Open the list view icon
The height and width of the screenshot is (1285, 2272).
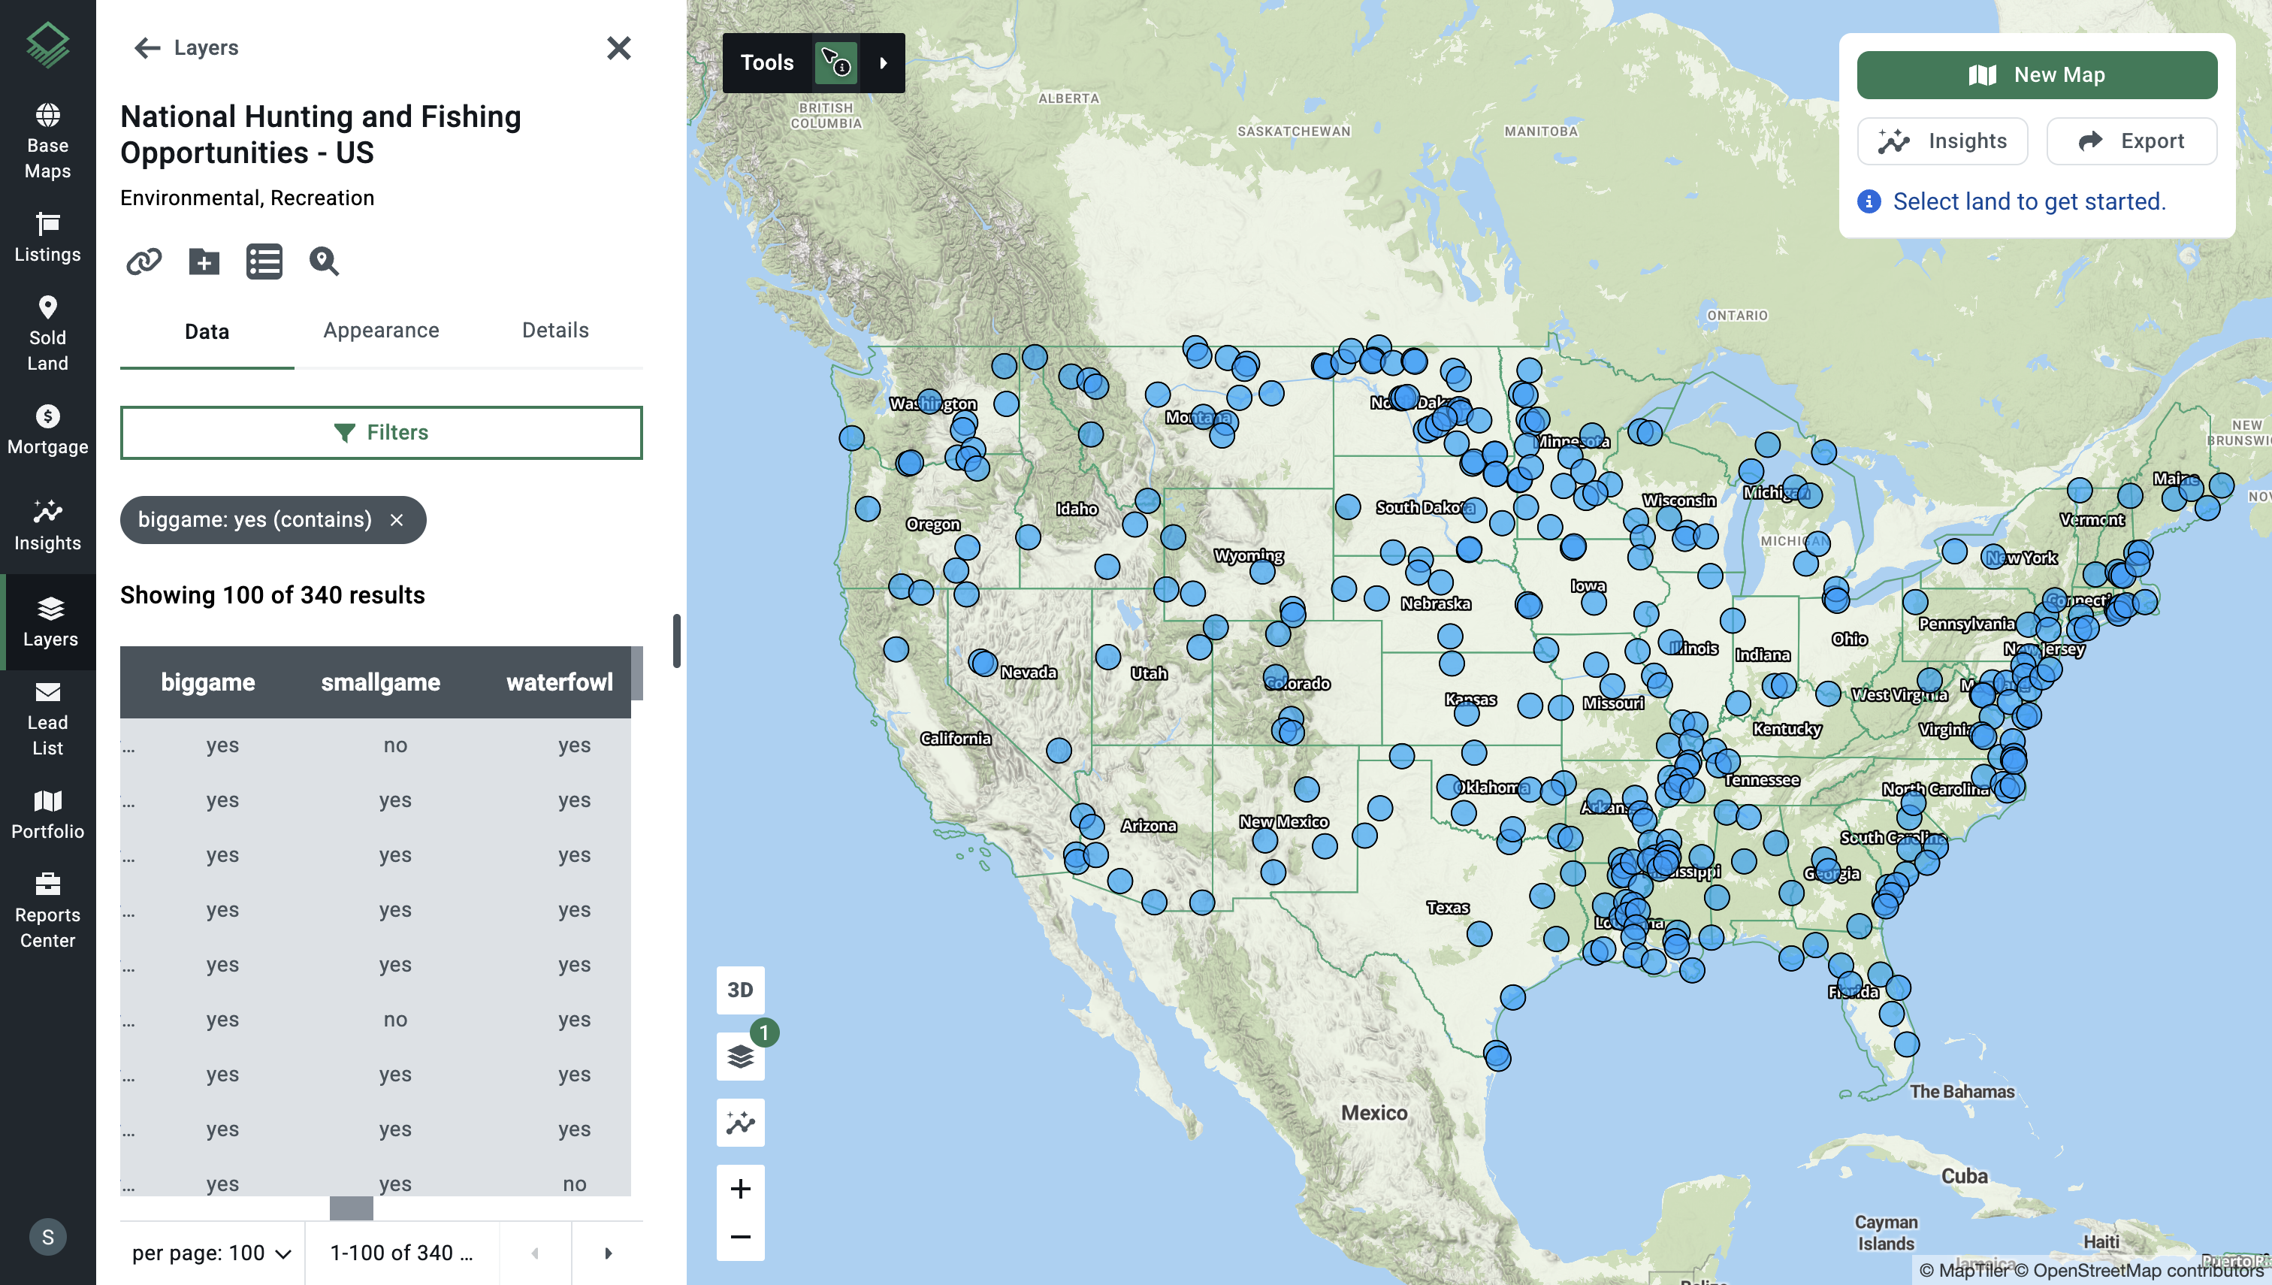pyautogui.click(x=264, y=262)
